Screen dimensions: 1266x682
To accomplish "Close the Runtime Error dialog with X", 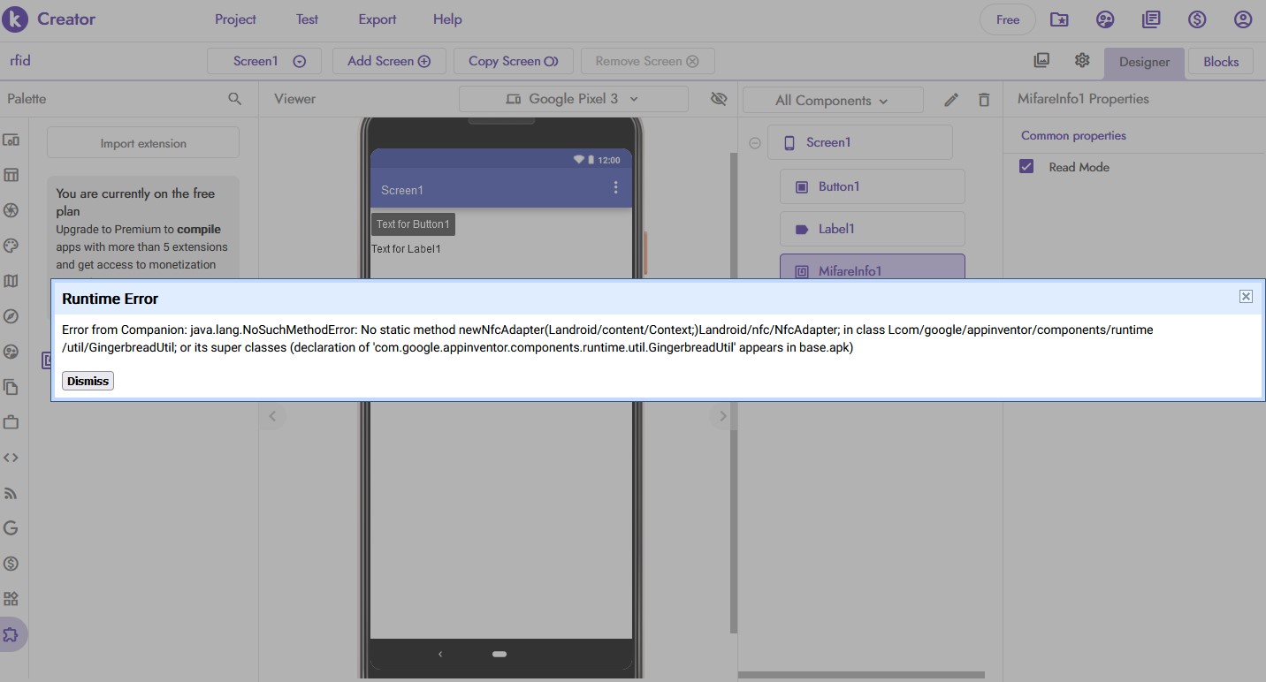I will (1246, 296).
